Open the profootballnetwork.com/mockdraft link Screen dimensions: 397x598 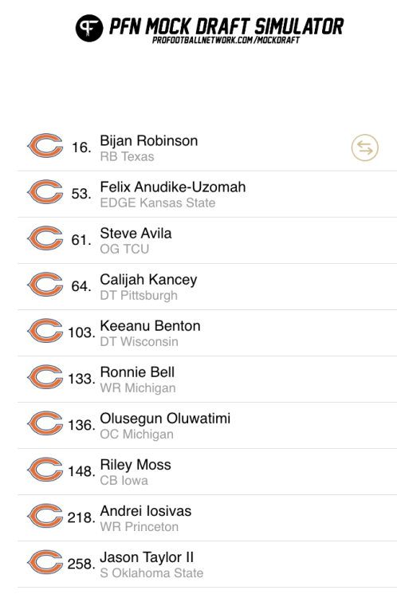tap(226, 40)
